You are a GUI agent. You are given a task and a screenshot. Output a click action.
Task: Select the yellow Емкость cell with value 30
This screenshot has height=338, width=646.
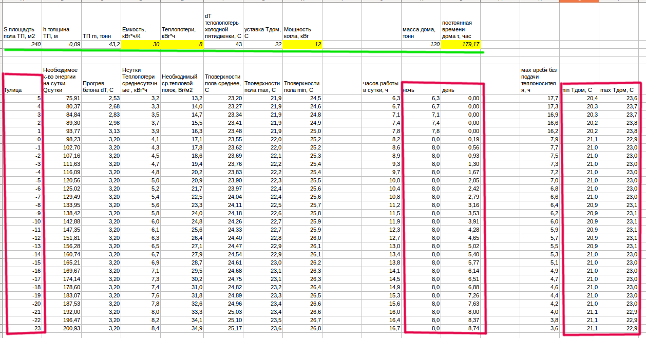coord(140,45)
